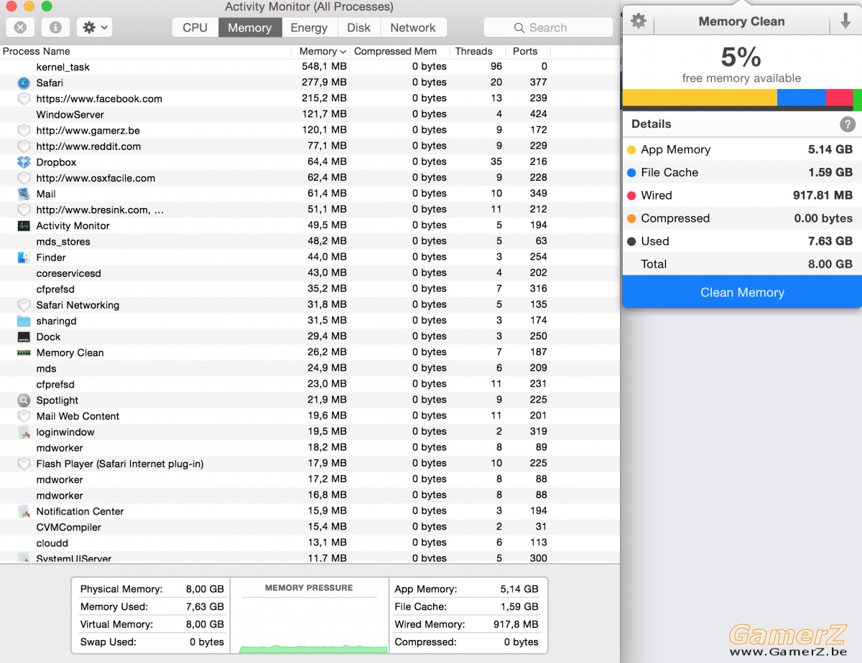Image resolution: width=862 pixels, height=663 pixels.
Task: Select the cfprefsd row using 23,0 MB
Action: click(310, 385)
